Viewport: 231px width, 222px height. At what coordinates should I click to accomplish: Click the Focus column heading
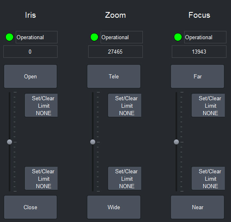[199, 15]
